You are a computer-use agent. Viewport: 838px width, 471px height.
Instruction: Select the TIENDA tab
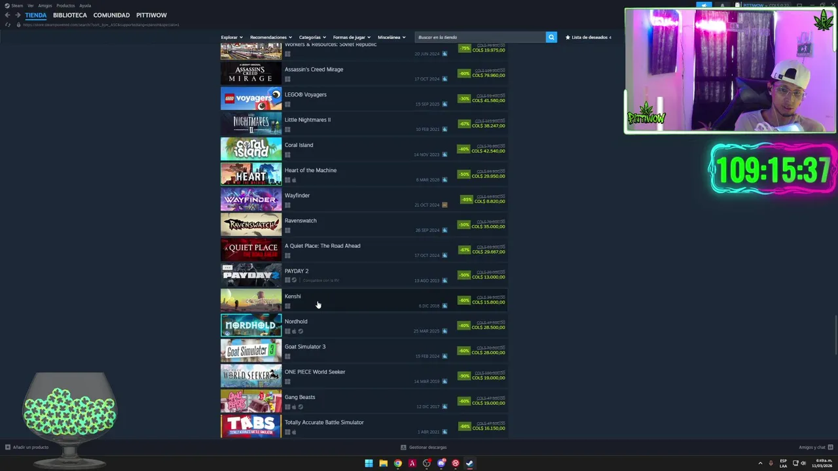point(36,15)
